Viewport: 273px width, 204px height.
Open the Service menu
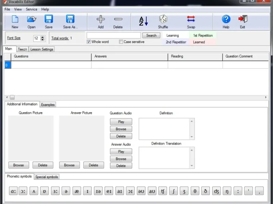(31, 10)
